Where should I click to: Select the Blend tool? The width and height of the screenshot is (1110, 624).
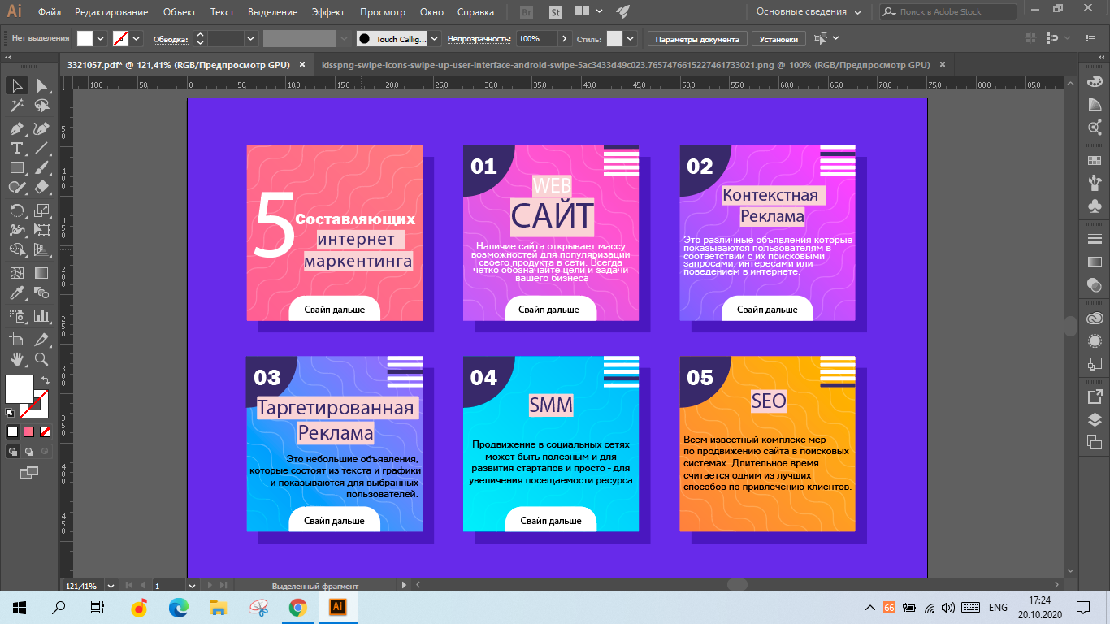pyautogui.click(x=41, y=292)
